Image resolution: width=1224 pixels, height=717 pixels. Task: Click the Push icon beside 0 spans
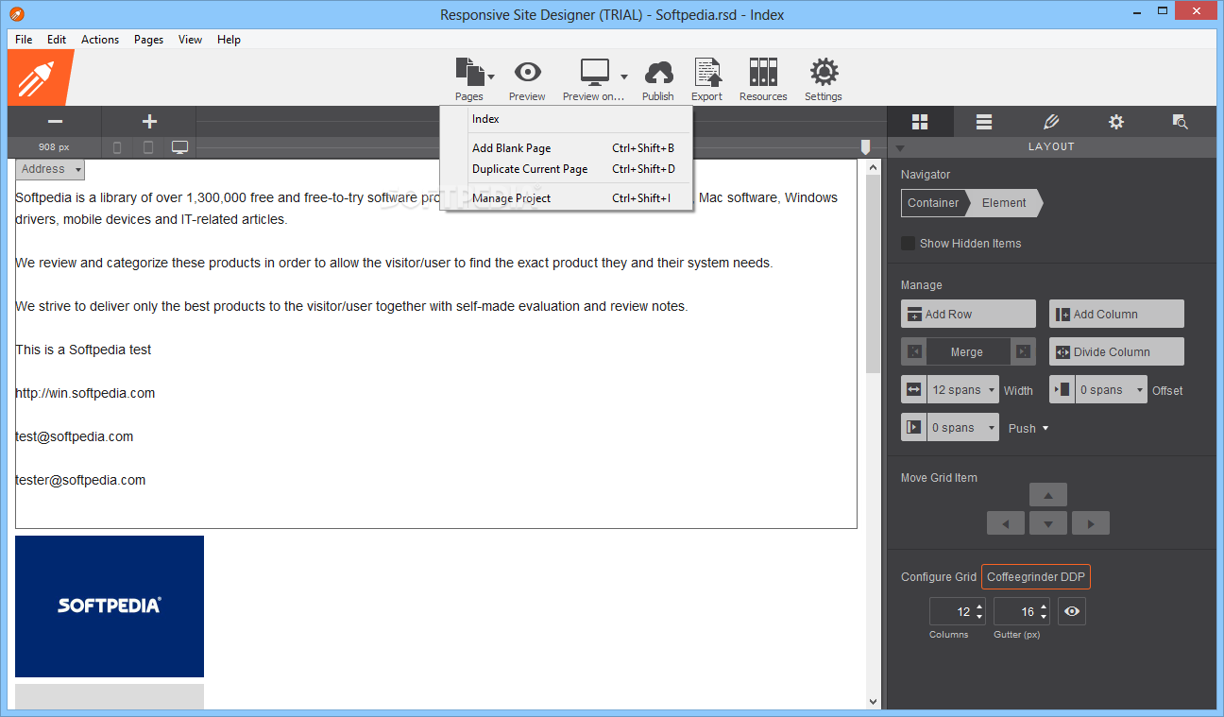[914, 427]
